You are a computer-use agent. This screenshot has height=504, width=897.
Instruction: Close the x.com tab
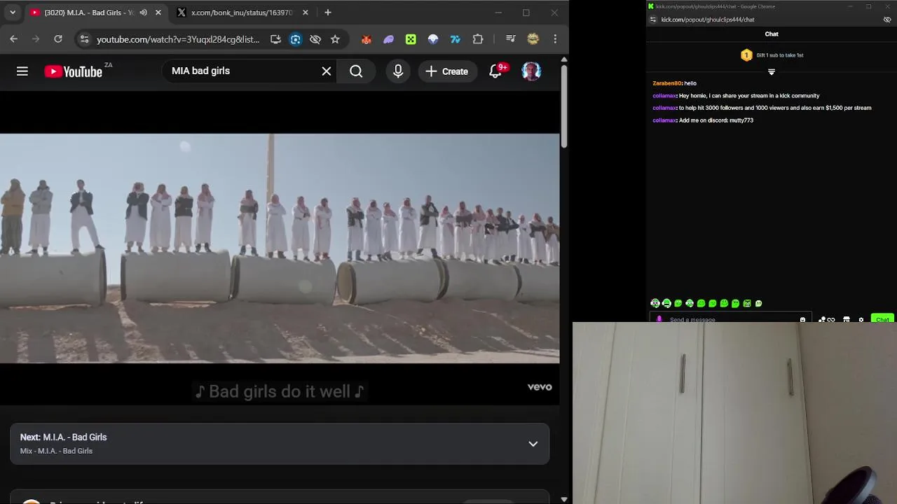tap(306, 13)
